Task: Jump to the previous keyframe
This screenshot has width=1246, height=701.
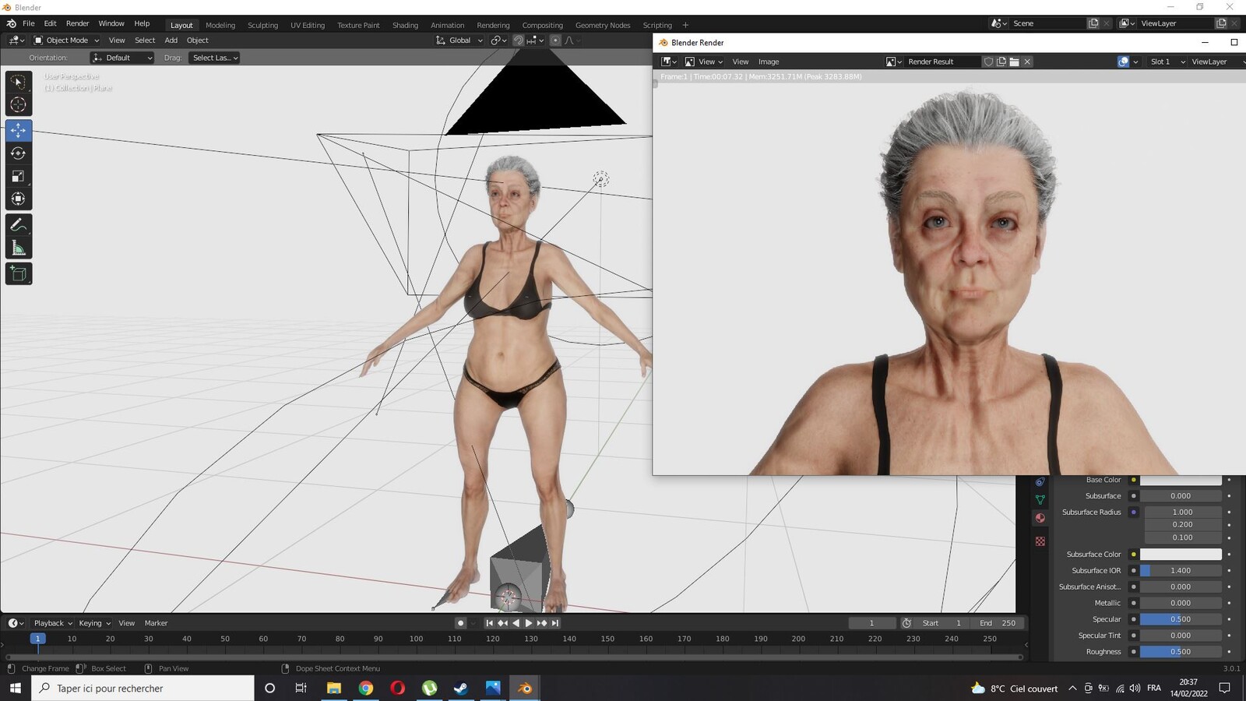Action: (502, 623)
